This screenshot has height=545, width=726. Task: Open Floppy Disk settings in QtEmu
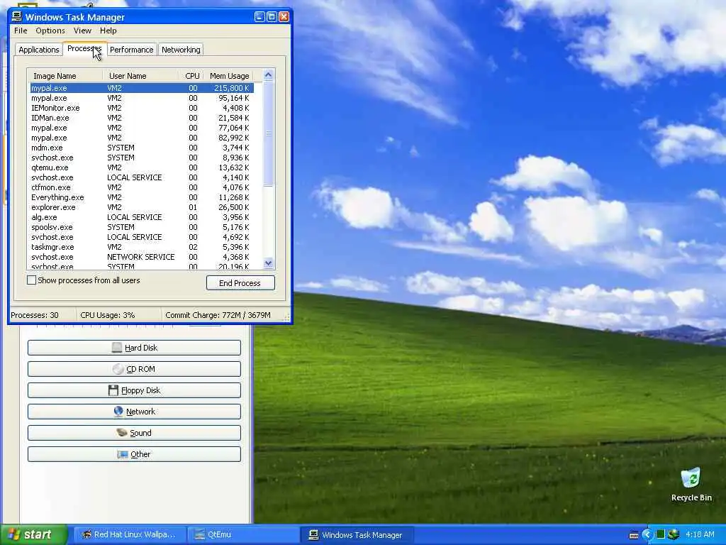pos(134,390)
